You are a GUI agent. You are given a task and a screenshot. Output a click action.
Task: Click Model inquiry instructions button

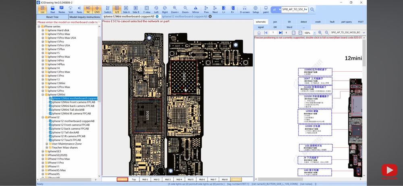85,17
